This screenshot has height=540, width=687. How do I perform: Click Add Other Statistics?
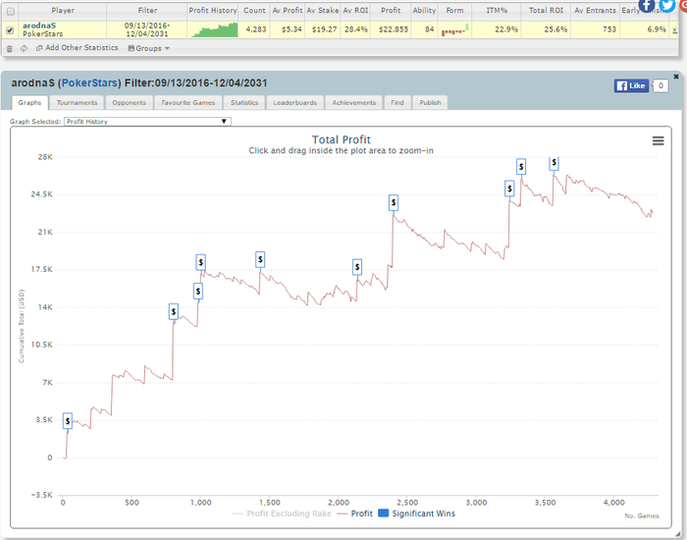pyautogui.click(x=78, y=48)
